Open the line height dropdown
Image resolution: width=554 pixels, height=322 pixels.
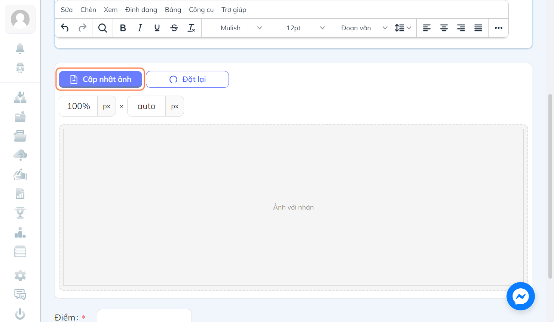click(x=403, y=28)
